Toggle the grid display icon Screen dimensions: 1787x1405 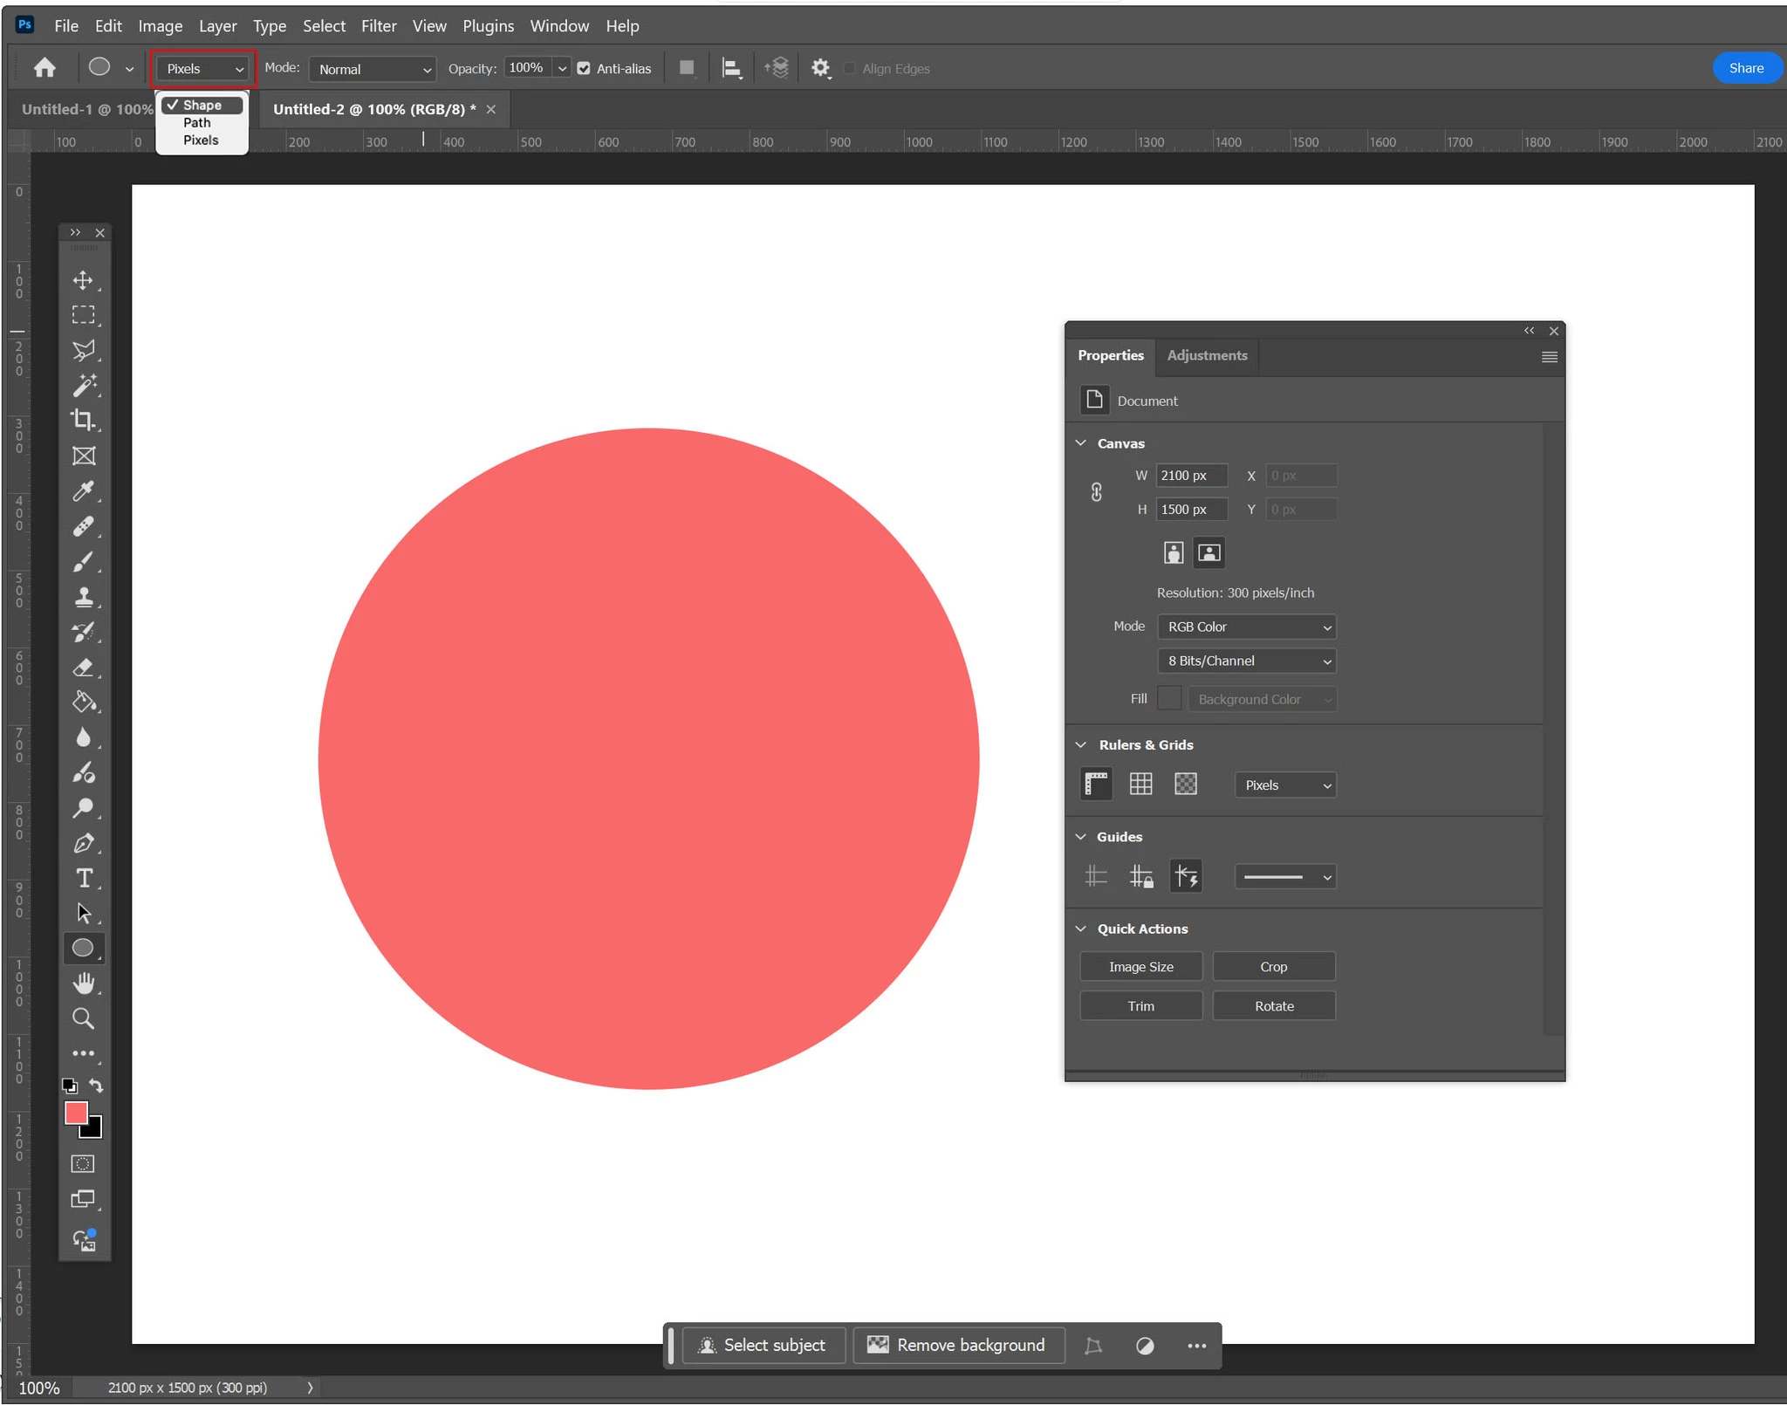[x=1140, y=784]
